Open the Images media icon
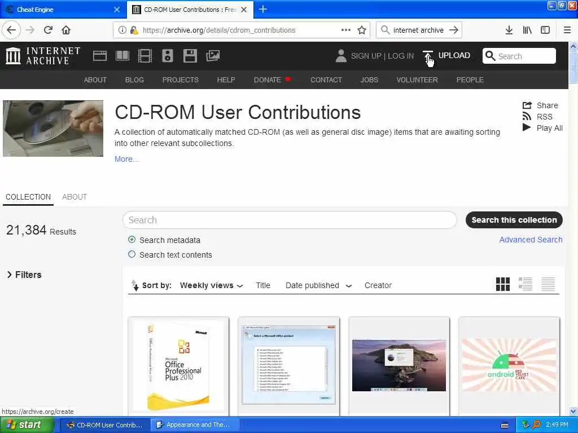This screenshot has width=578, height=433. (x=213, y=56)
